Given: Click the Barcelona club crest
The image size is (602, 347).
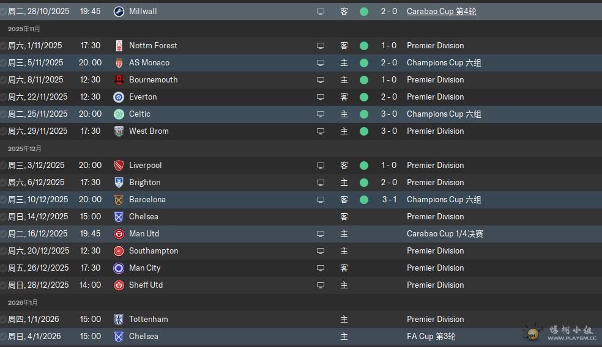Looking at the screenshot, I should (x=119, y=200).
